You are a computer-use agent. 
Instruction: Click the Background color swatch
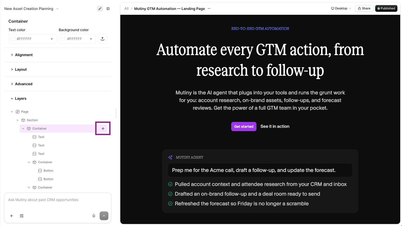pos(63,39)
